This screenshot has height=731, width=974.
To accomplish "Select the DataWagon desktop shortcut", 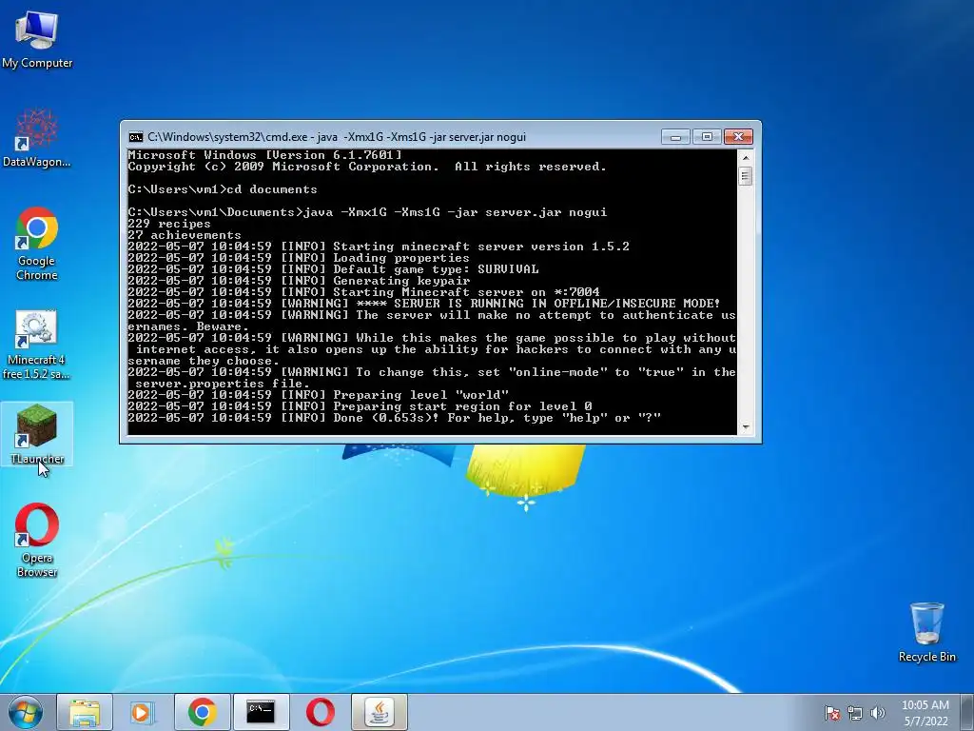I will (x=37, y=138).
